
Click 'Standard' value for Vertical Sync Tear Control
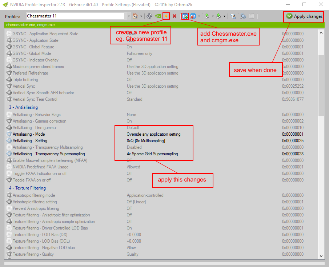pyautogui.click(x=135, y=99)
